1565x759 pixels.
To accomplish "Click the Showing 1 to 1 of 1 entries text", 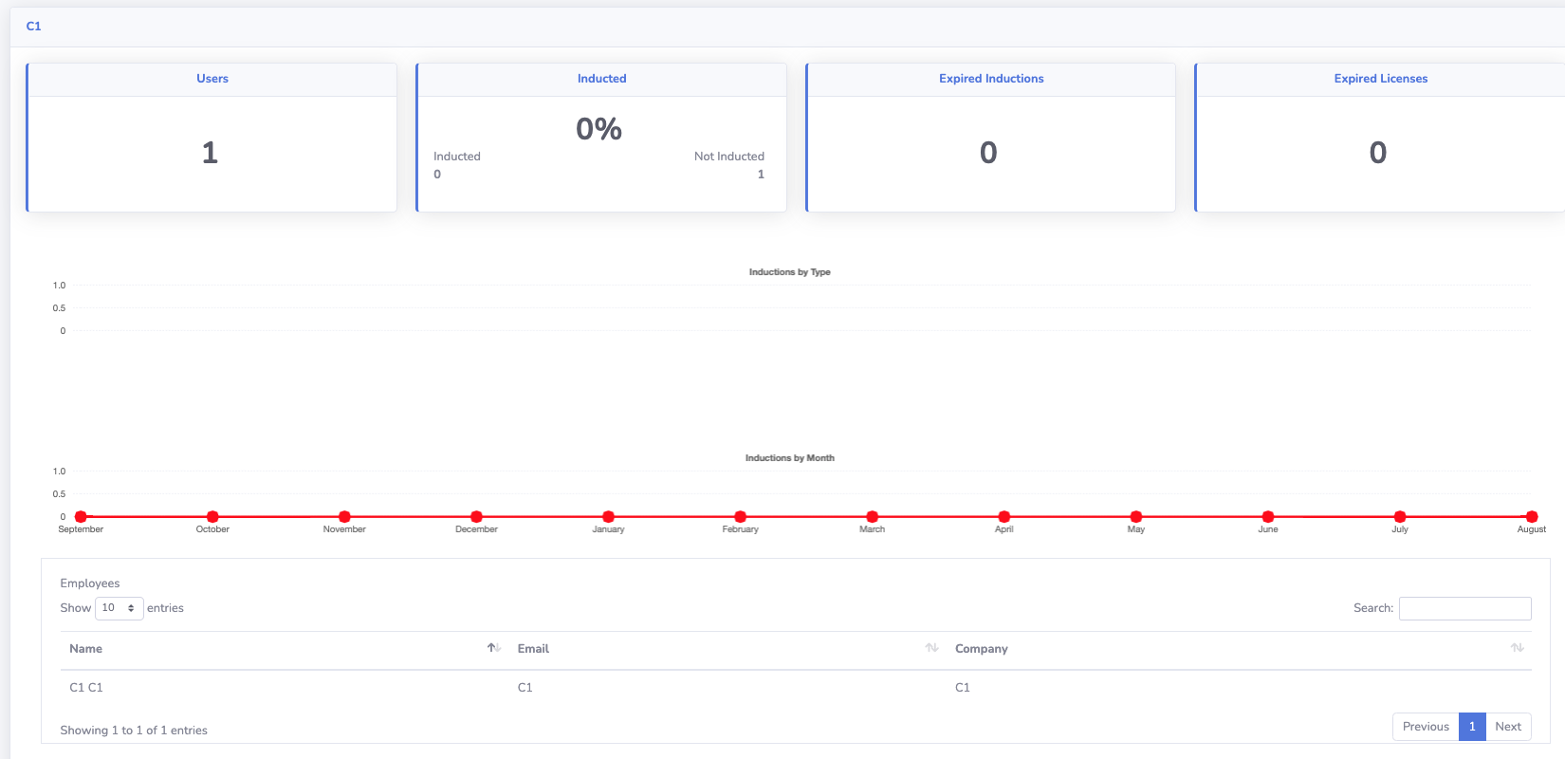I will [134, 731].
